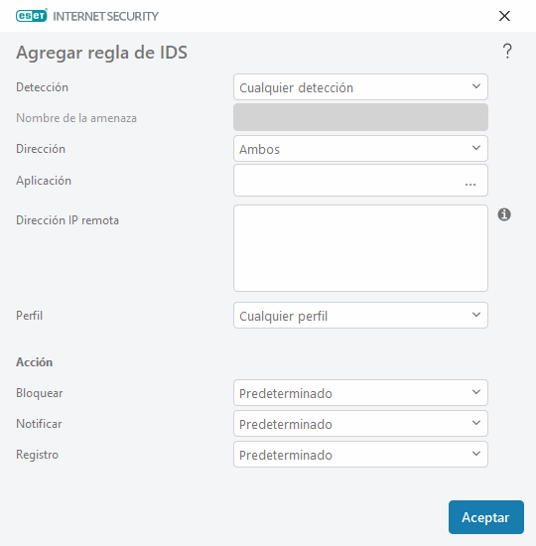Click the Dirección IP remota label

click(67, 220)
